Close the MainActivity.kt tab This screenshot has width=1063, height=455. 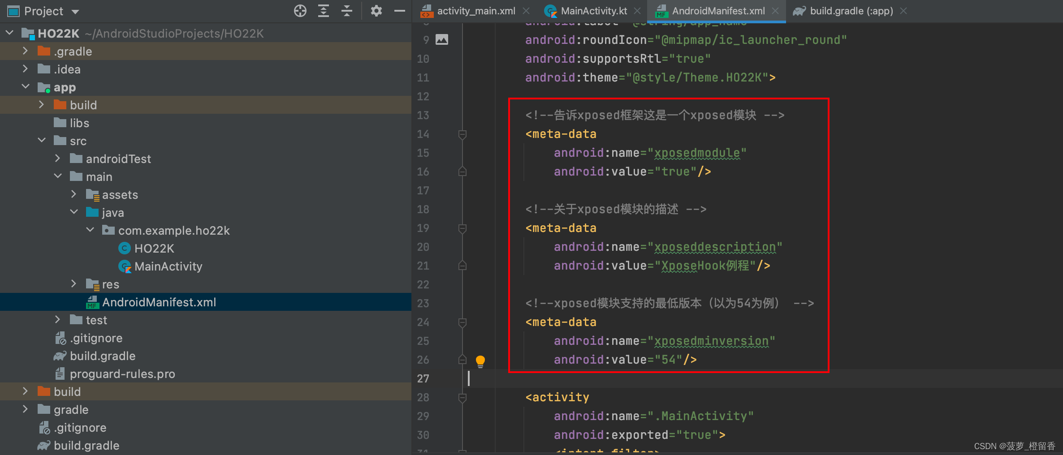[638, 11]
